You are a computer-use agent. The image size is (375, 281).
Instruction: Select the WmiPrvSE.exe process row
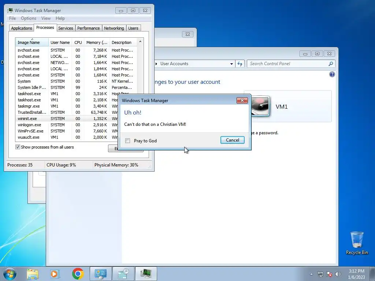pos(67,131)
